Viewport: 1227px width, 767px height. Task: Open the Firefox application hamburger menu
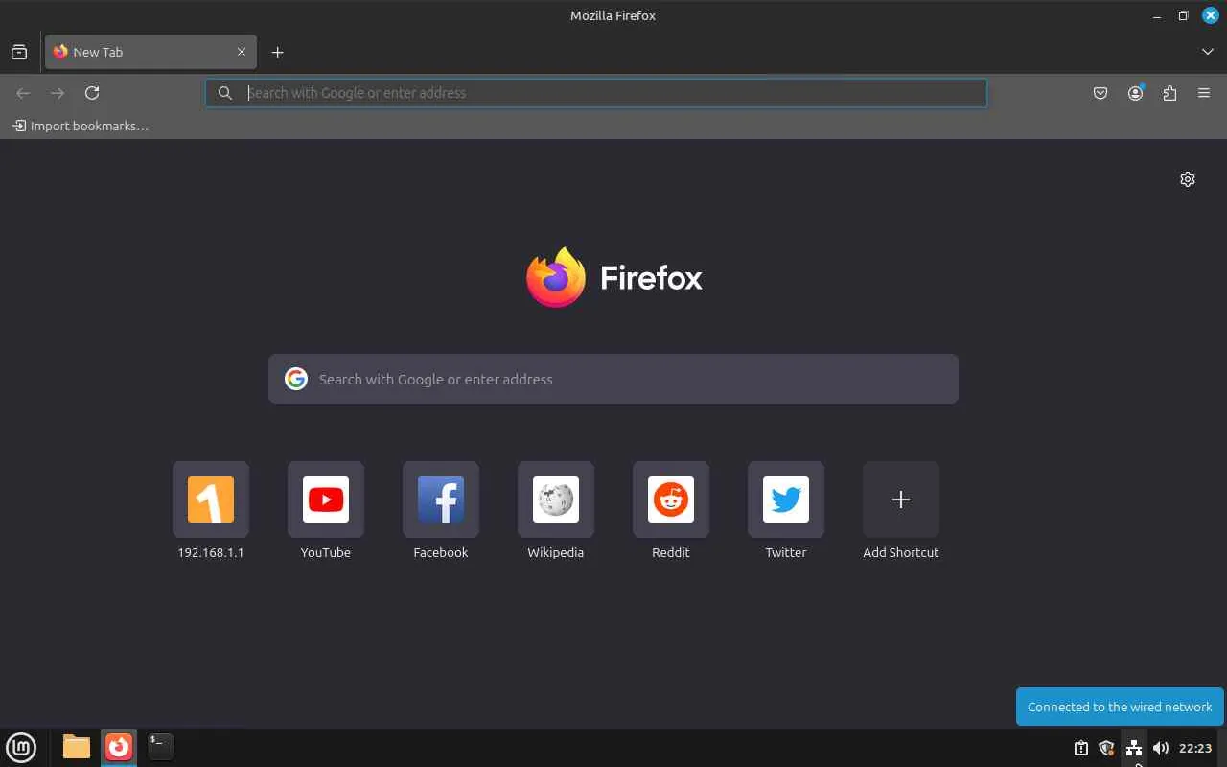click(1204, 93)
